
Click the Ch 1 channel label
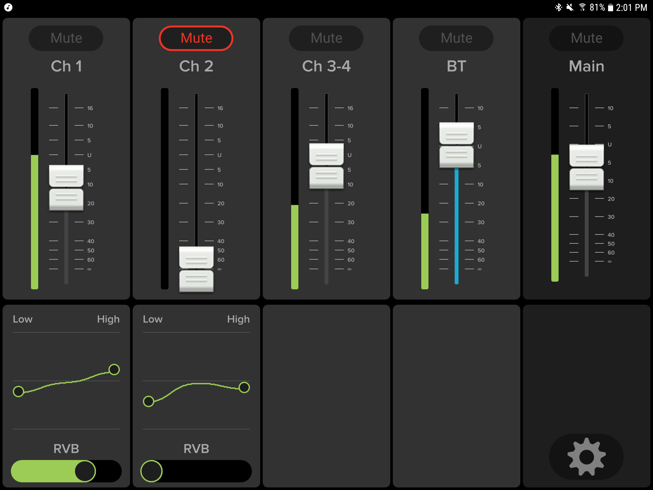pos(66,66)
